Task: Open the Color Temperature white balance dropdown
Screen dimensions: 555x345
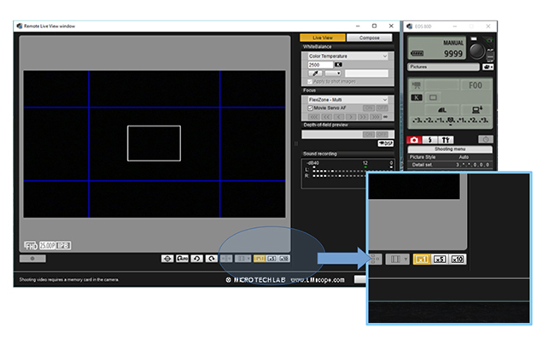Action: click(x=348, y=56)
